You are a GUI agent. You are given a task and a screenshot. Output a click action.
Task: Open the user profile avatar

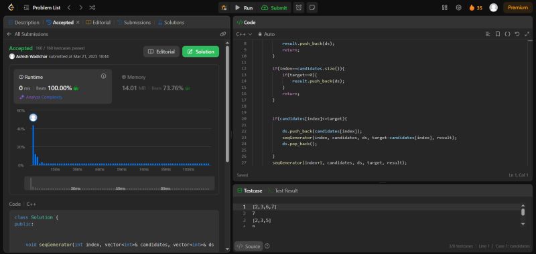point(493,7)
